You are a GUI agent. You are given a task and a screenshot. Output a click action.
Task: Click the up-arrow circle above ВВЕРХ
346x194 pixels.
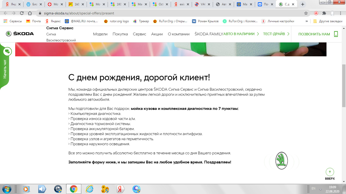(330, 172)
